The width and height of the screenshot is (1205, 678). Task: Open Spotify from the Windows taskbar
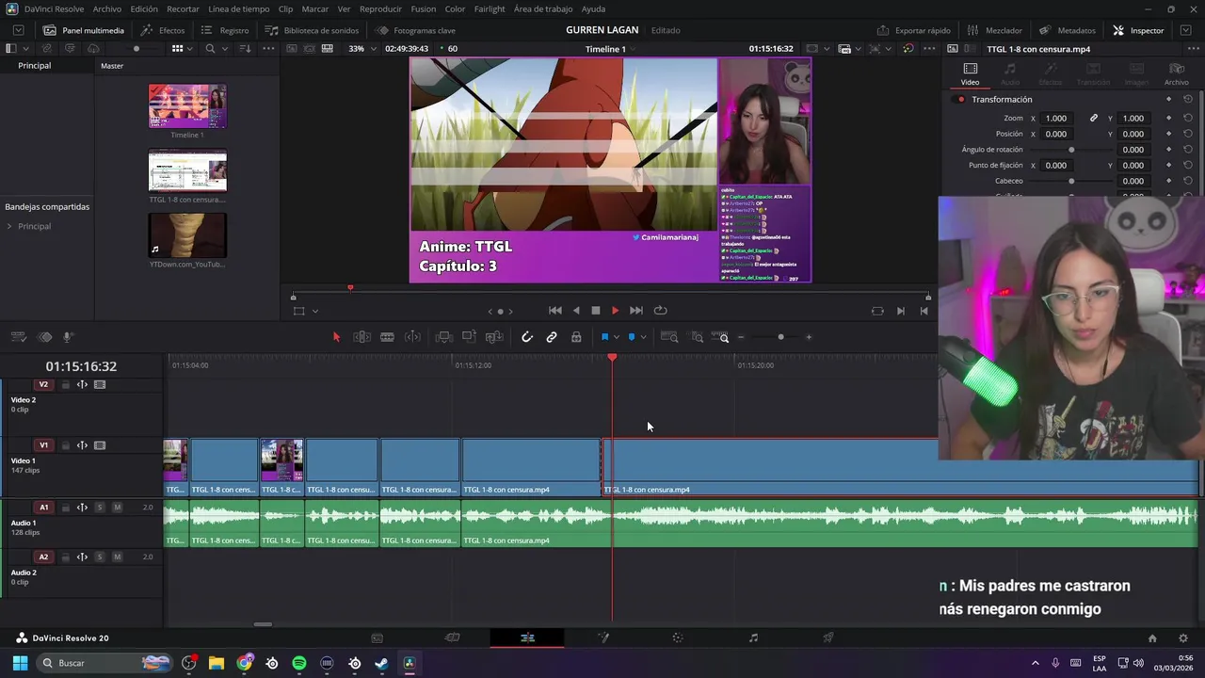coord(299,663)
